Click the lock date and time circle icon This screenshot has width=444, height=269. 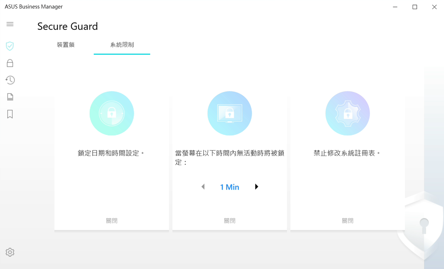point(112,113)
